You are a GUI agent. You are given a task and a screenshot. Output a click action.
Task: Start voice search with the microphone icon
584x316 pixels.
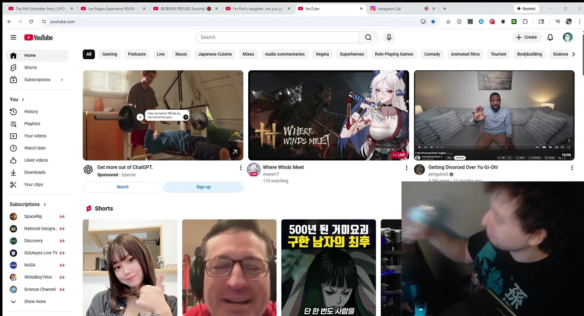(389, 37)
